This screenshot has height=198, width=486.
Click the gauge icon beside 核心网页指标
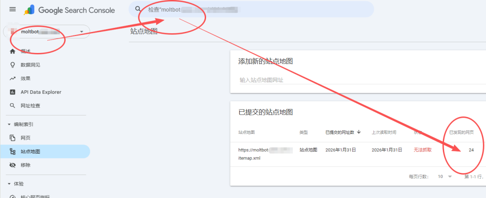coord(13,197)
